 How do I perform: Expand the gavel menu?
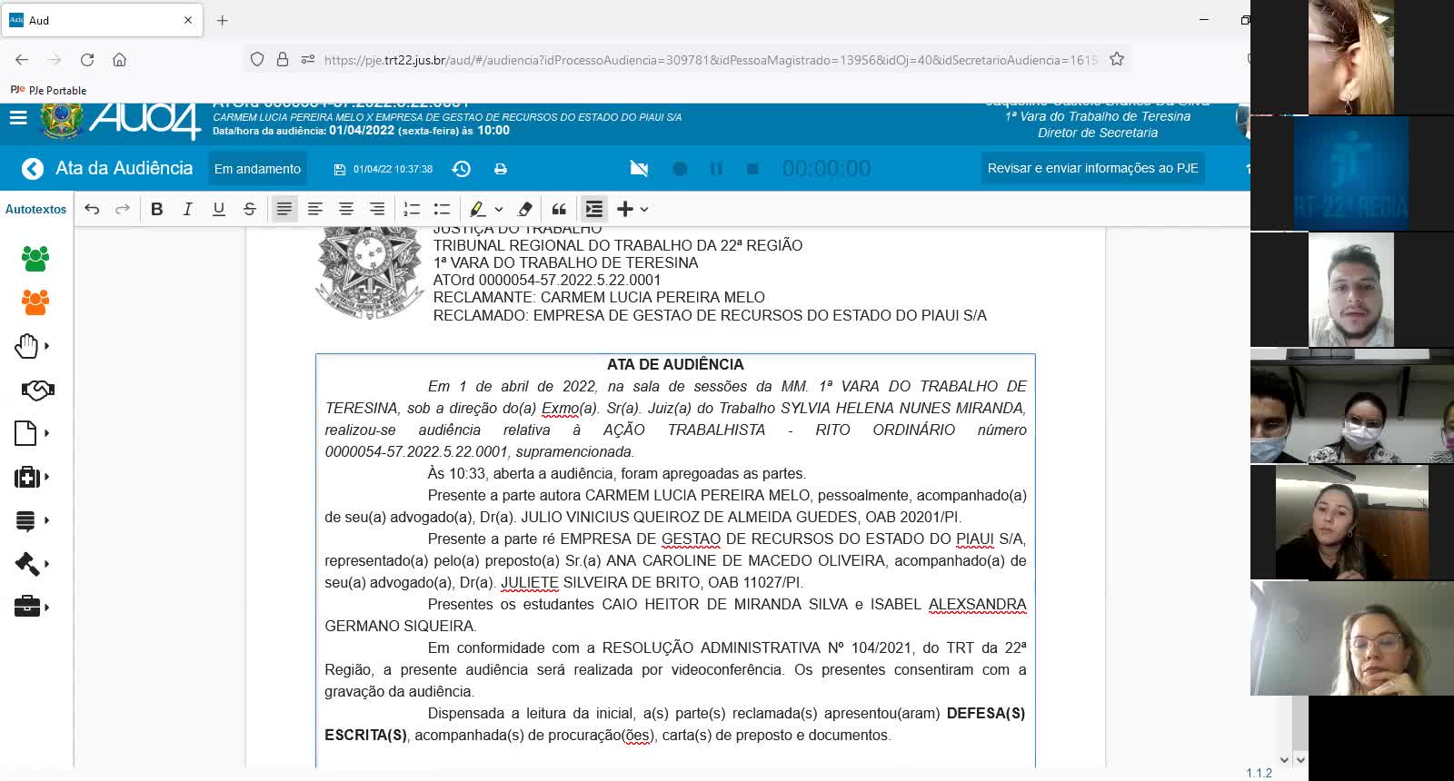click(32, 564)
